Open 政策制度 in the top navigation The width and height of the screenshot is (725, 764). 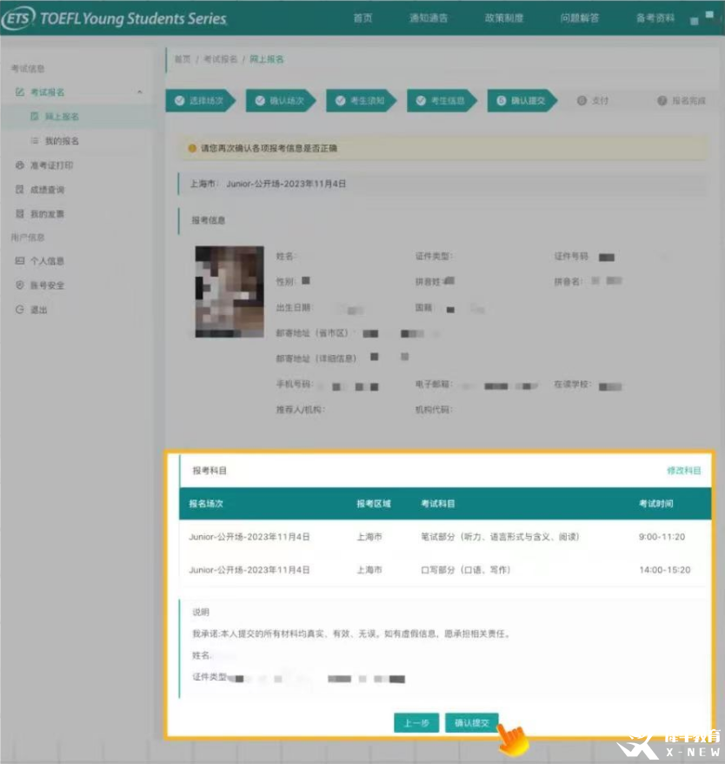coord(504,18)
